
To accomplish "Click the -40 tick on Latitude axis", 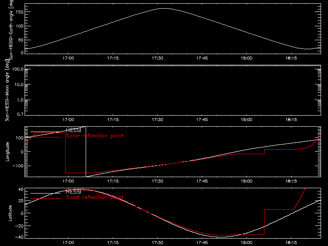I will [x=19, y=237].
